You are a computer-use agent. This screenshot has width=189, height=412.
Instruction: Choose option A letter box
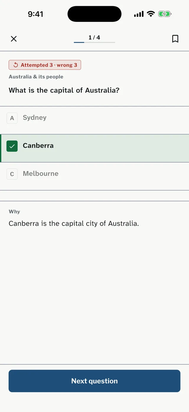pos(12,118)
